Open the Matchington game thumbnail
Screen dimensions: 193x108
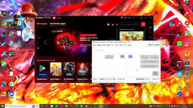(x=56, y=70)
